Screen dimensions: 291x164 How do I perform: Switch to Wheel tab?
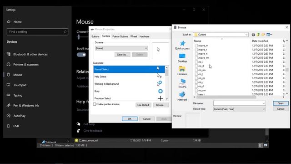point(133,36)
